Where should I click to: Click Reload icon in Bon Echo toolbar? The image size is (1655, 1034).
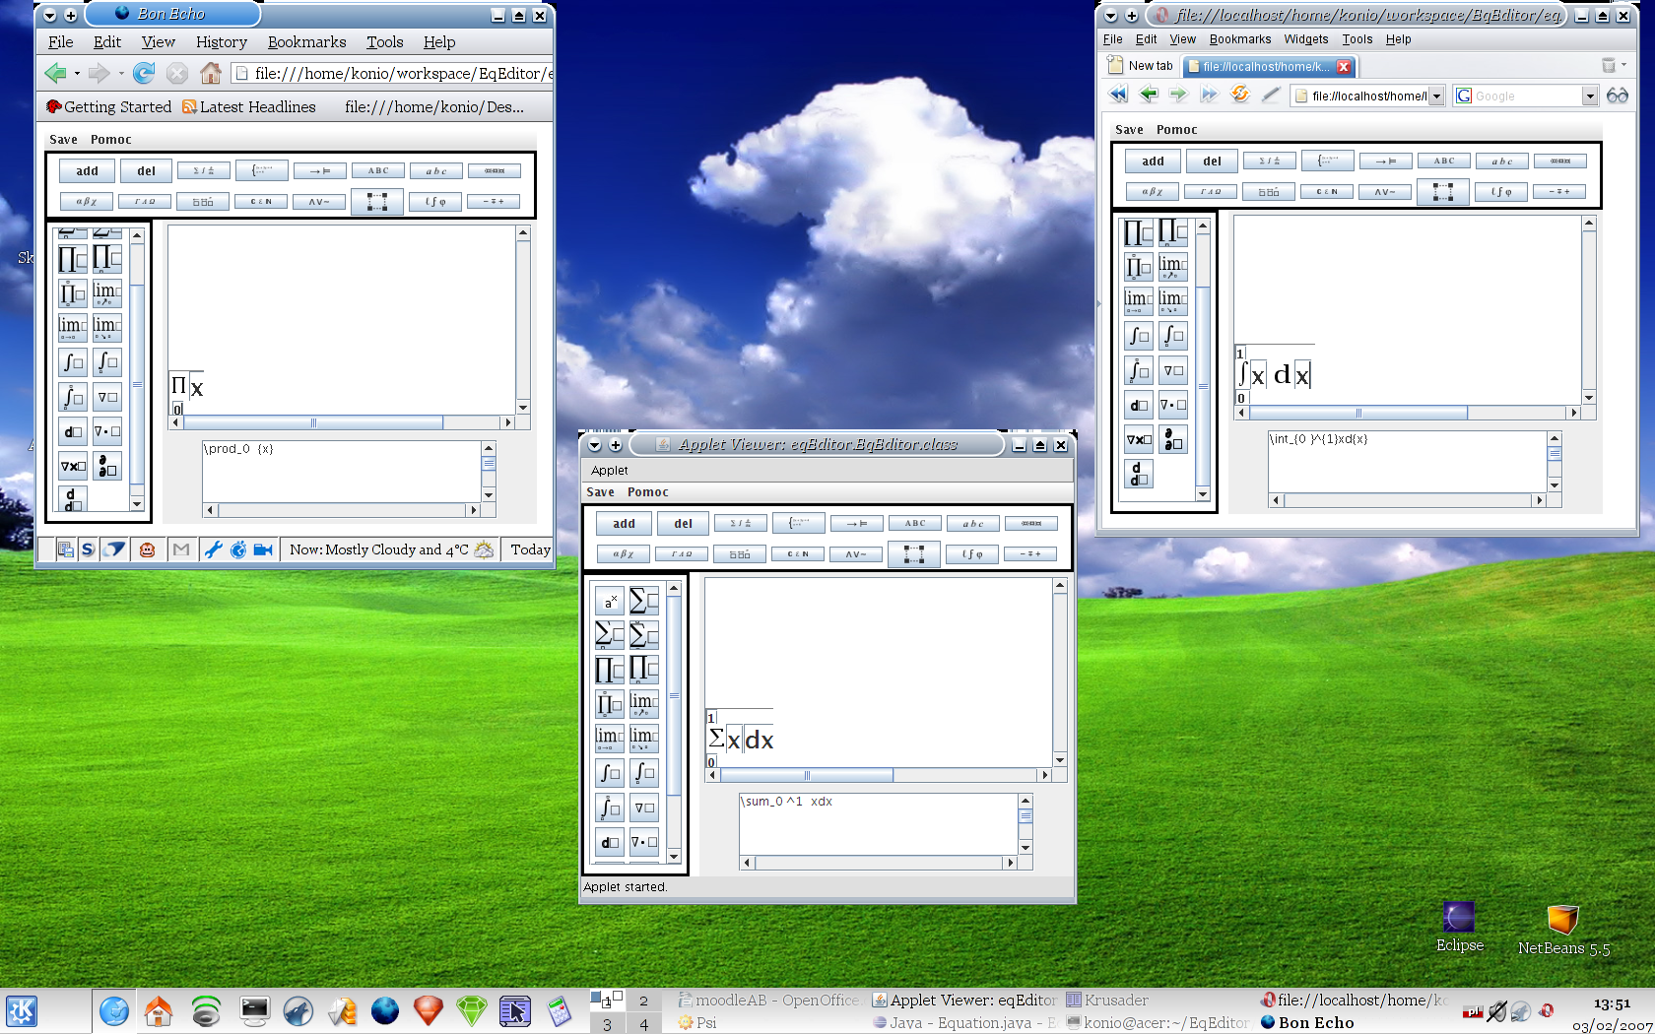144,73
